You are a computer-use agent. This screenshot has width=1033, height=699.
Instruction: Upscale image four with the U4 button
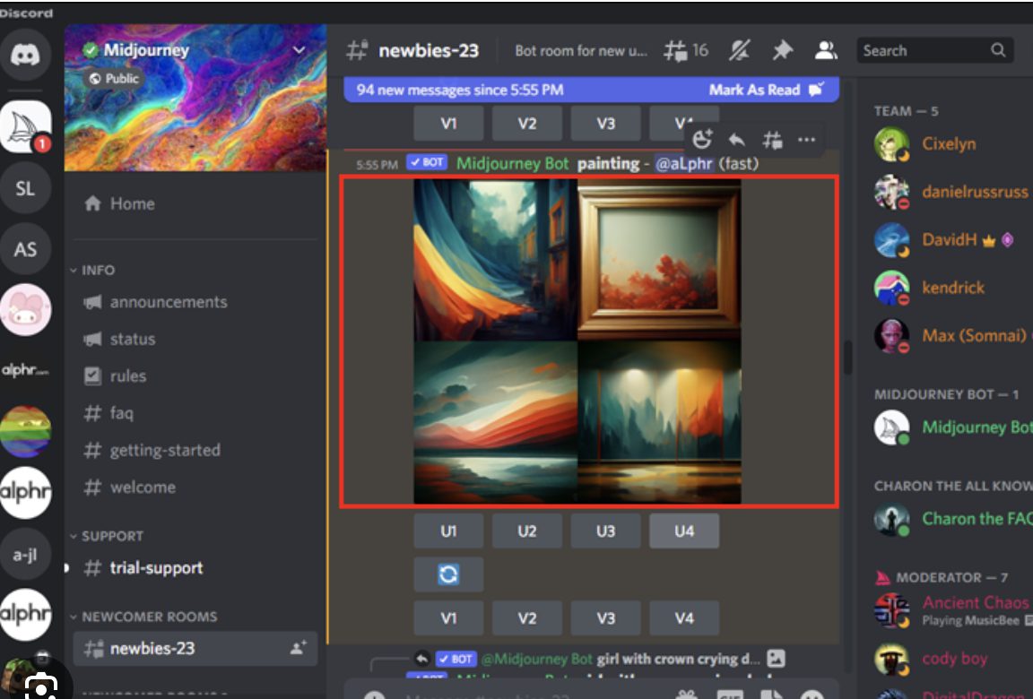(x=684, y=531)
